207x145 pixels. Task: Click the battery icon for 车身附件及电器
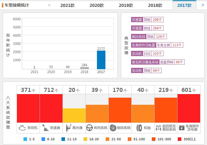click(182, 128)
